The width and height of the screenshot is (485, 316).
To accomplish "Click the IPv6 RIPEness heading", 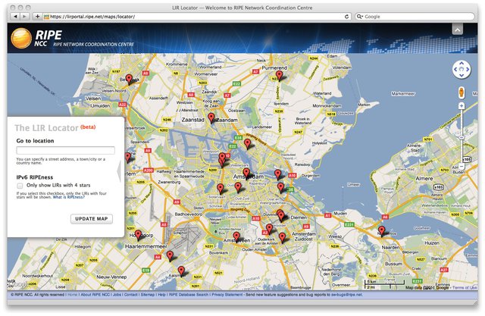I will (35, 177).
